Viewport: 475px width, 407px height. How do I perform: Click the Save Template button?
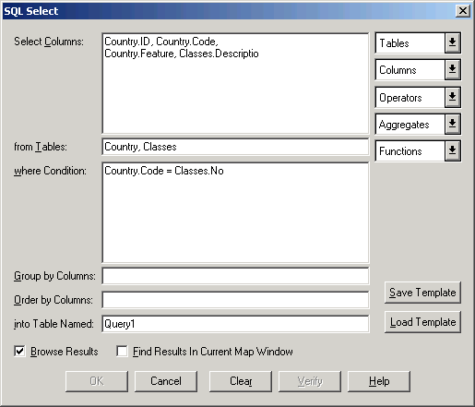coord(422,293)
